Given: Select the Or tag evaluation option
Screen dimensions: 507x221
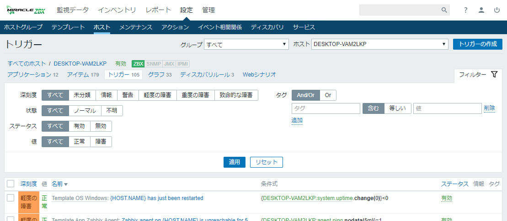Looking at the screenshot, I should (x=328, y=95).
